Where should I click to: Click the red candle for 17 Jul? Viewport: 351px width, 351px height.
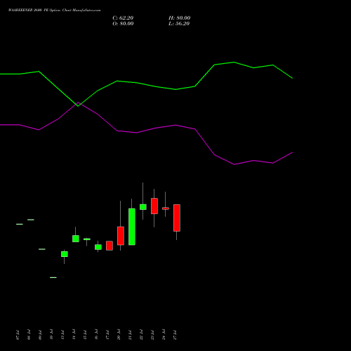(110, 246)
